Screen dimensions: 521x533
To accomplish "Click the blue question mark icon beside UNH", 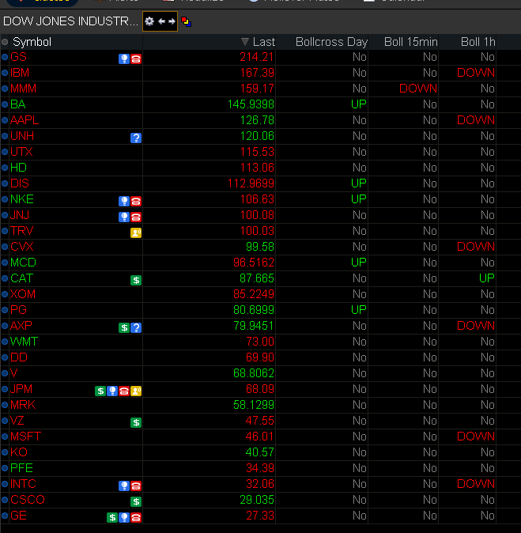I will (136, 138).
